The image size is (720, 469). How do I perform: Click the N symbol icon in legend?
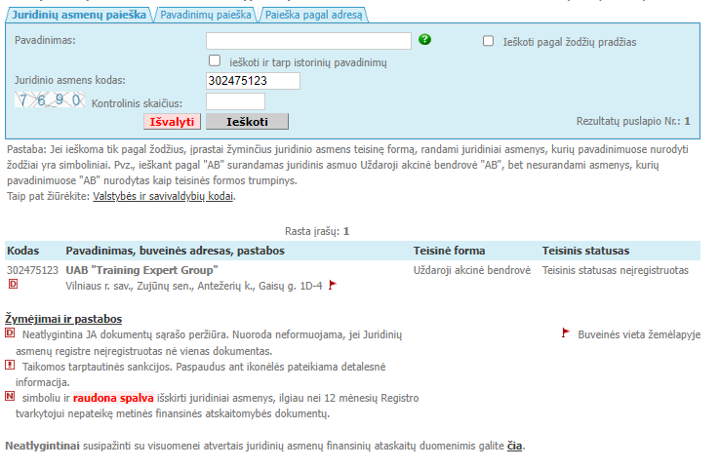point(10,397)
